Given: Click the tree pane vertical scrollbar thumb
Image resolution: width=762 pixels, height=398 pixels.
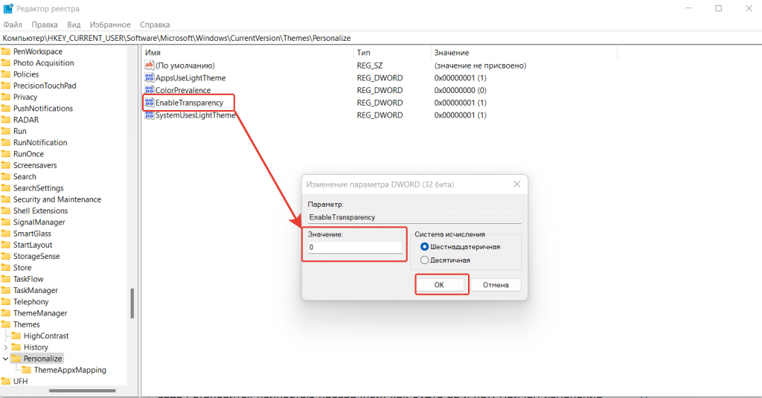Looking at the screenshot, I should click(x=132, y=303).
